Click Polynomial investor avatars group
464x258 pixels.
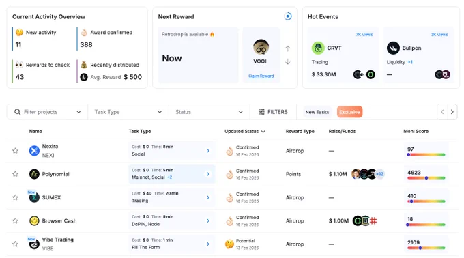click(x=368, y=174)
